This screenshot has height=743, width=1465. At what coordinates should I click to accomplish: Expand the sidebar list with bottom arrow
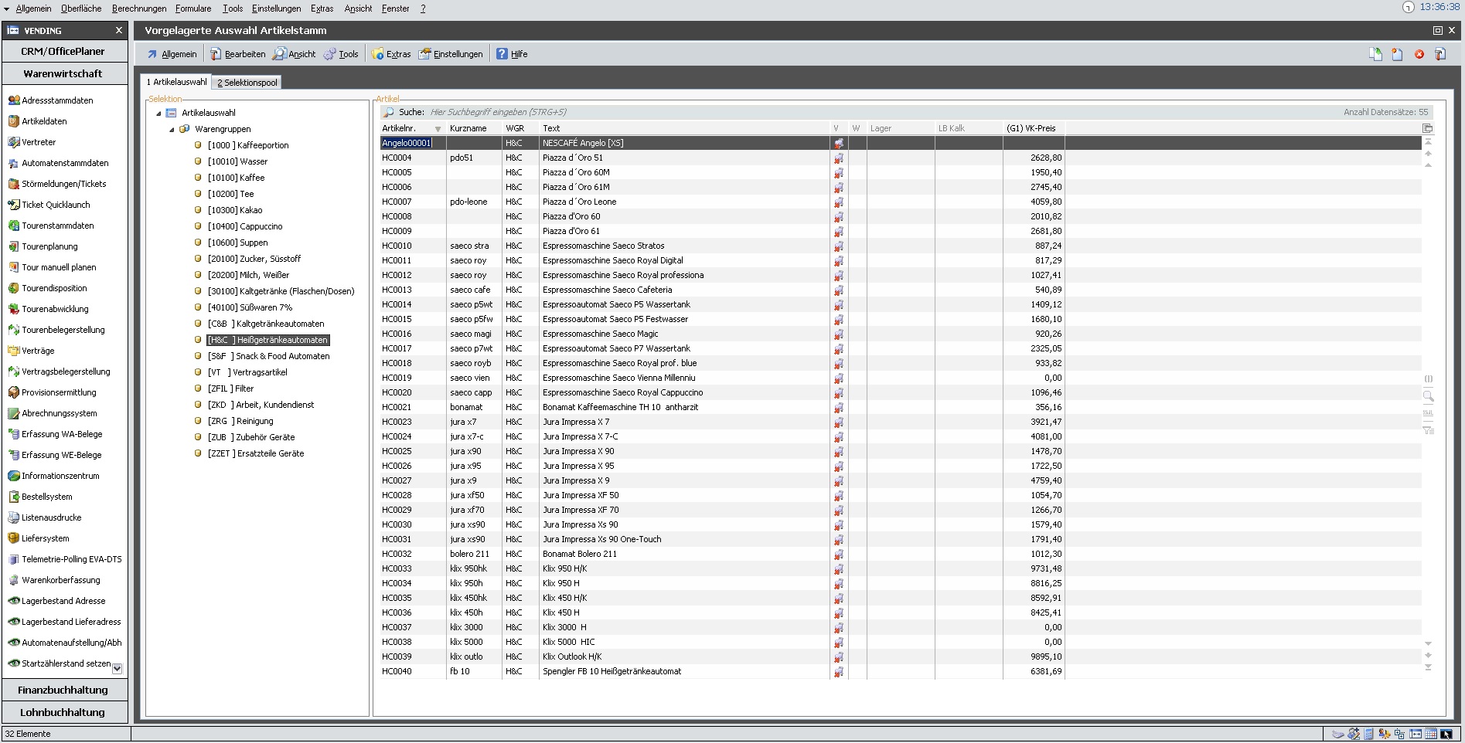[x=118, y=668]
